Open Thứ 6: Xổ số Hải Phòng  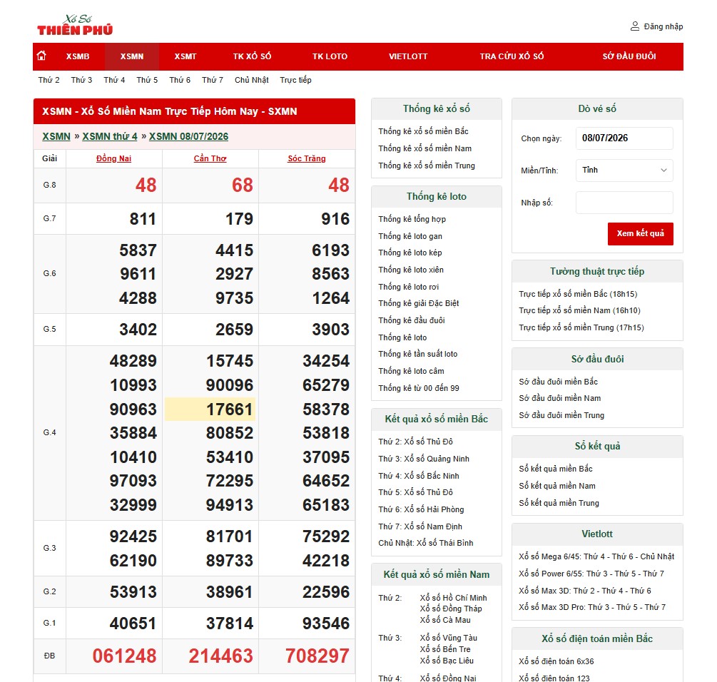(421, 509)
